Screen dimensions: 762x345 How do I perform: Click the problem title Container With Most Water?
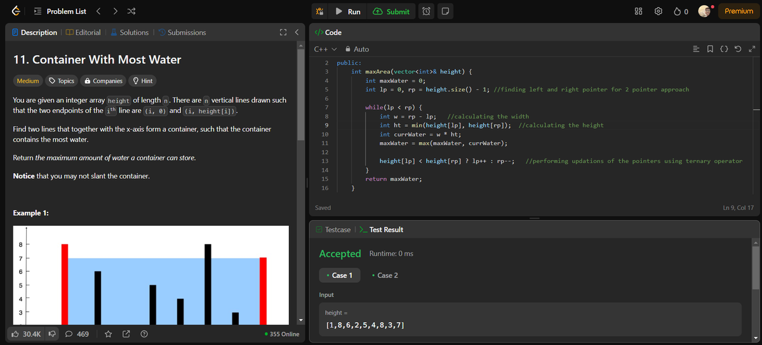[x=97, y=60]
